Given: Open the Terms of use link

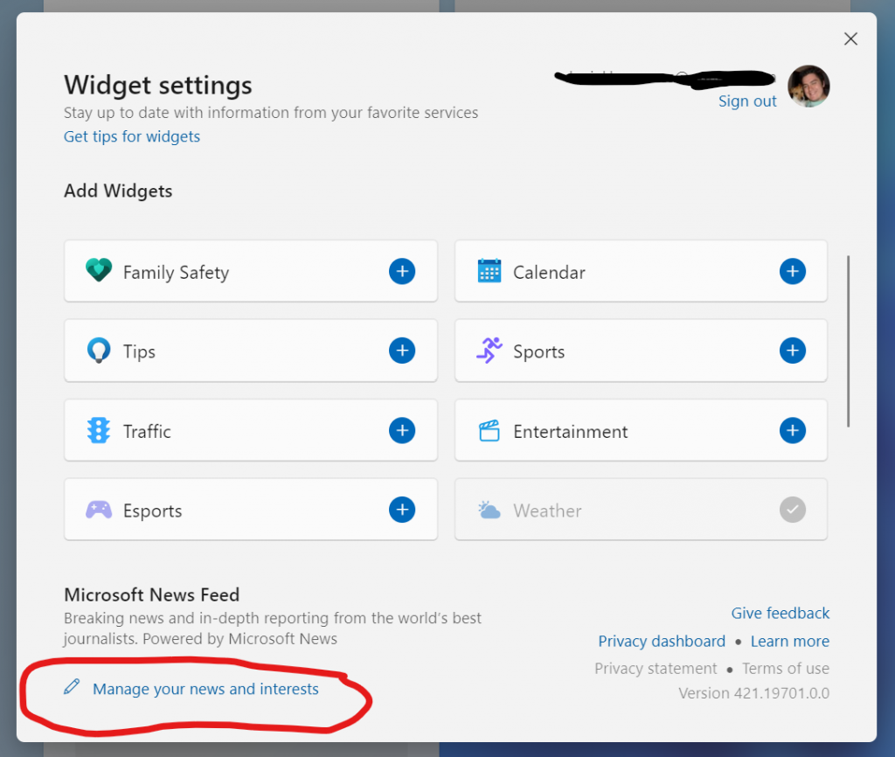Looking at the screenshot, I should click(786, 669).
